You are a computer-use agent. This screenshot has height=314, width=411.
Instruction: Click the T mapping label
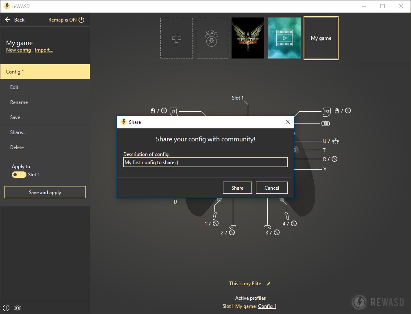[324, 150]
